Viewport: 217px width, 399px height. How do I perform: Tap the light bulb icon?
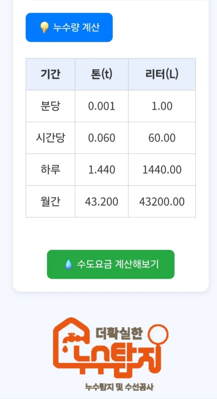44,28
